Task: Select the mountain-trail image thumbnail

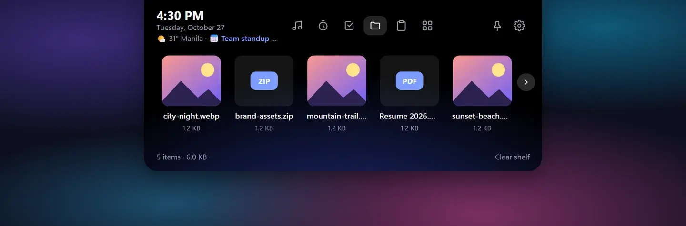Action: (x=337, y=81)
